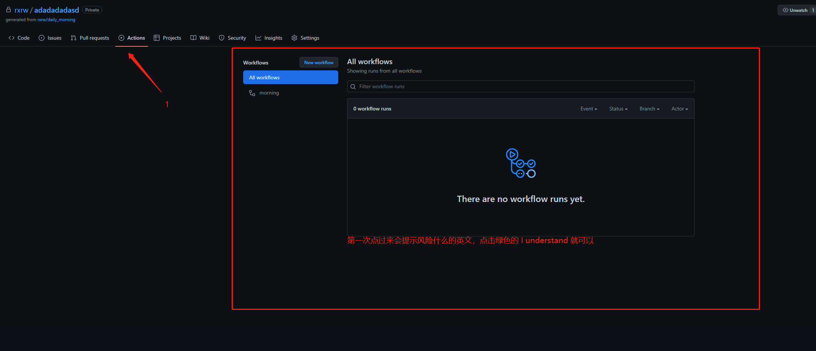This screenshot has width=816, height=351.
Task: Click the Actions play icon
Action: 121,38
